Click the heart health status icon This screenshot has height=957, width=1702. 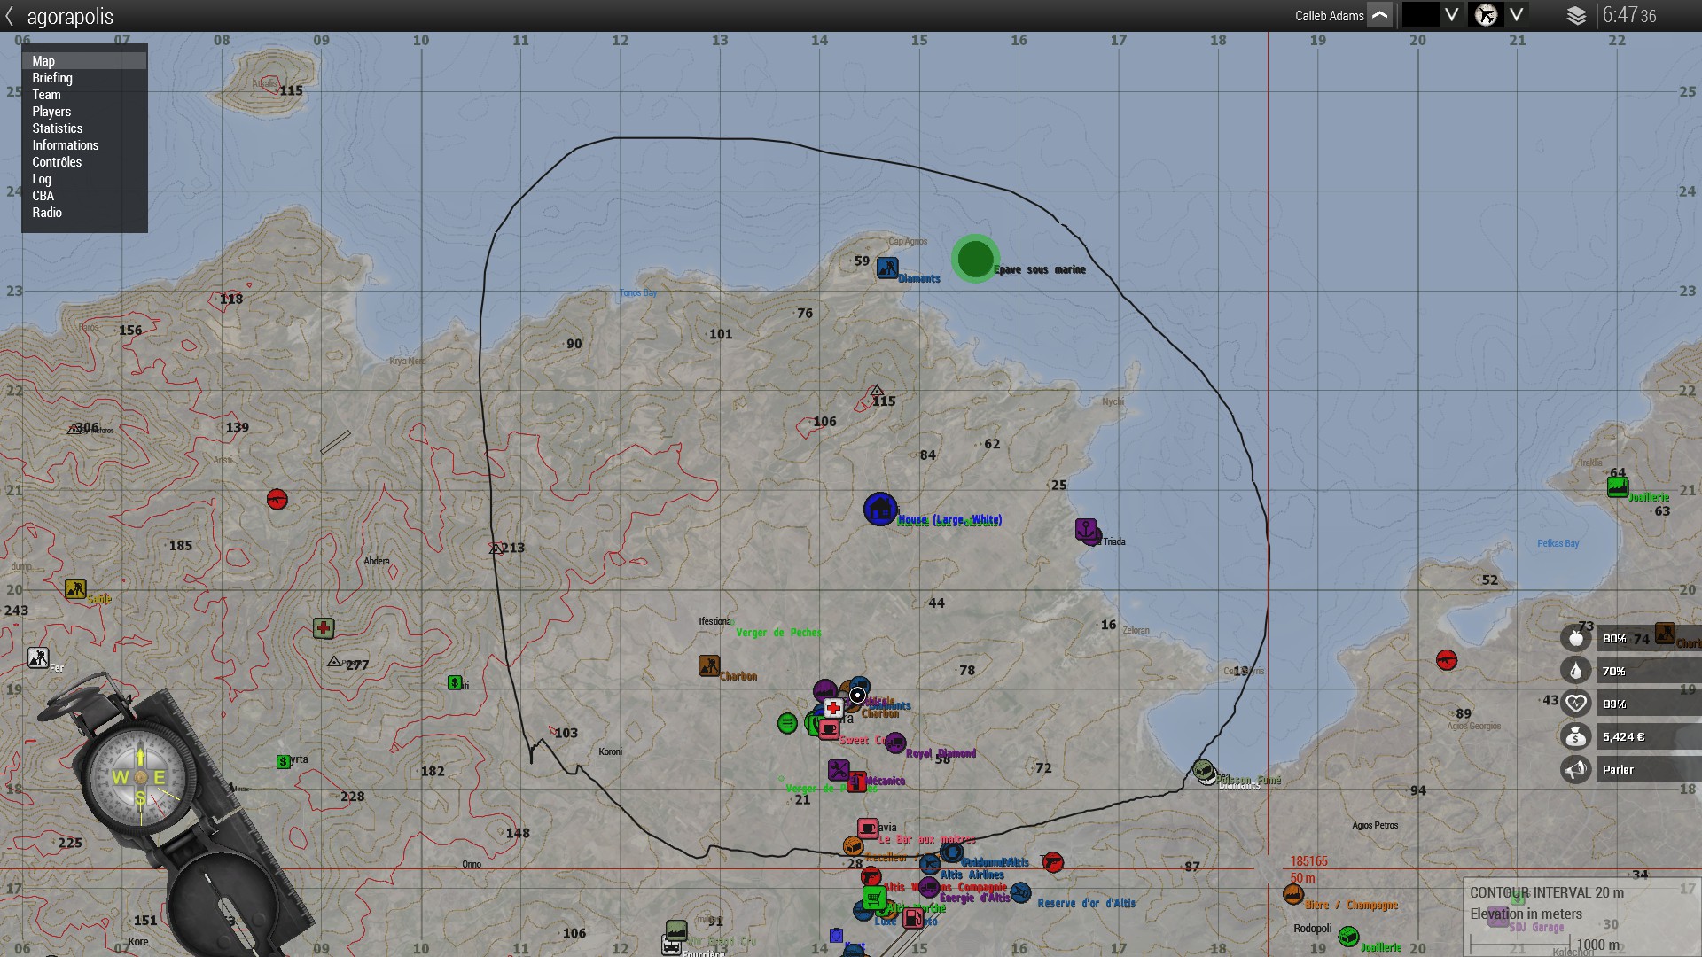[1575, 704]
